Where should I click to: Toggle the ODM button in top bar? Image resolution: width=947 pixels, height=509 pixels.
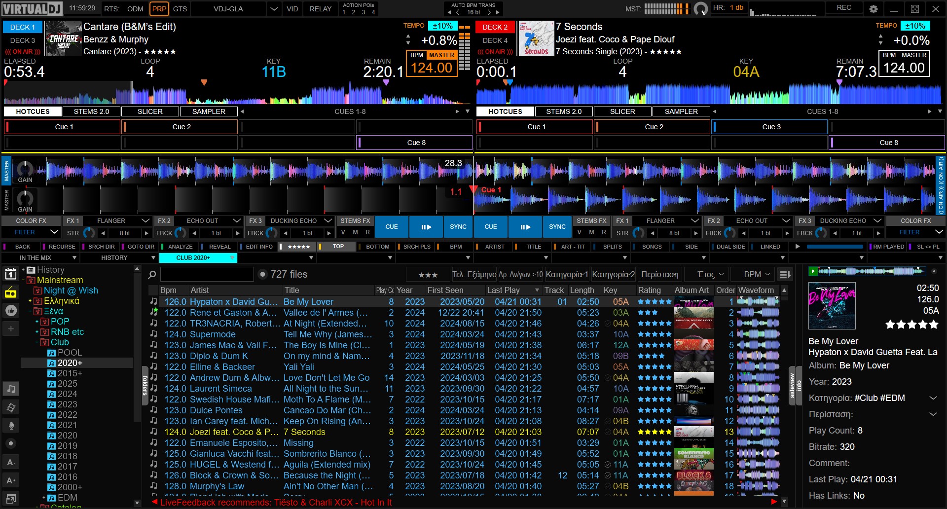(135, 9)
